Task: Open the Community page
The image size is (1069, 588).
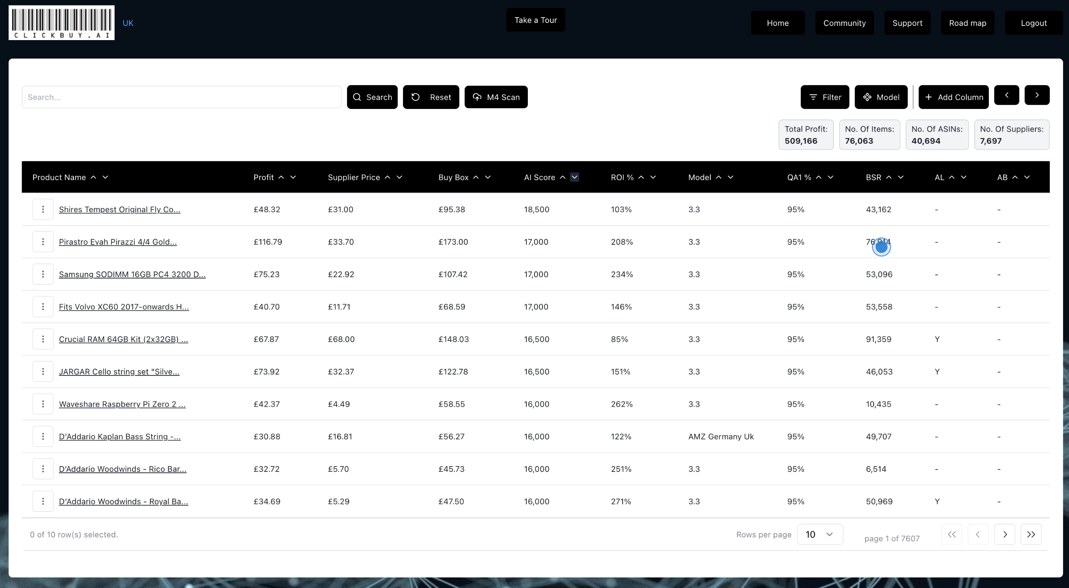Action: click(844, 23)
